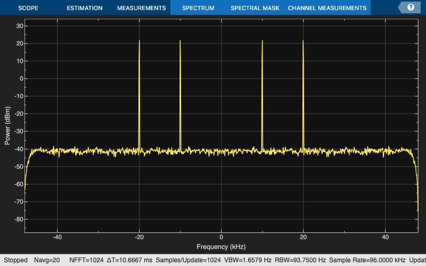
Task: Select the SPECTRUM tab
Action: click(198, 8)
